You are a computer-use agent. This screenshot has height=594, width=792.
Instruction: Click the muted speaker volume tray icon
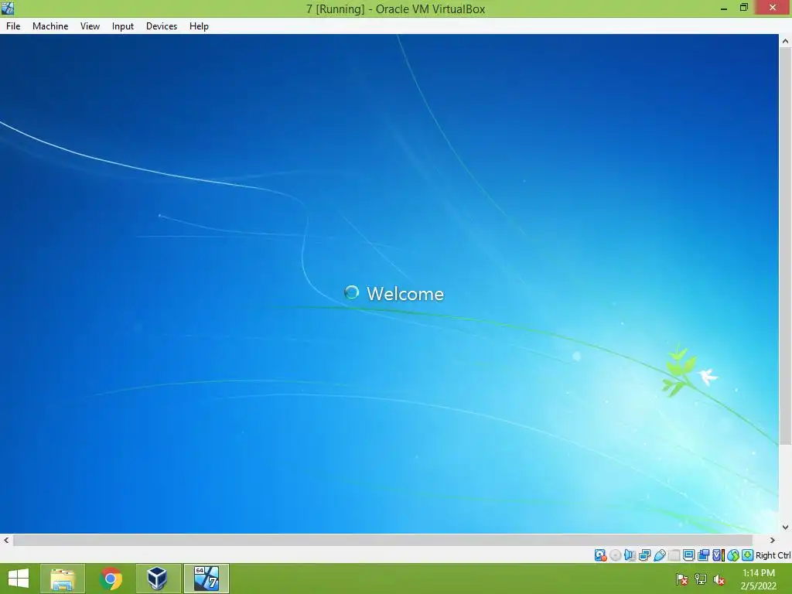point(719,579)
